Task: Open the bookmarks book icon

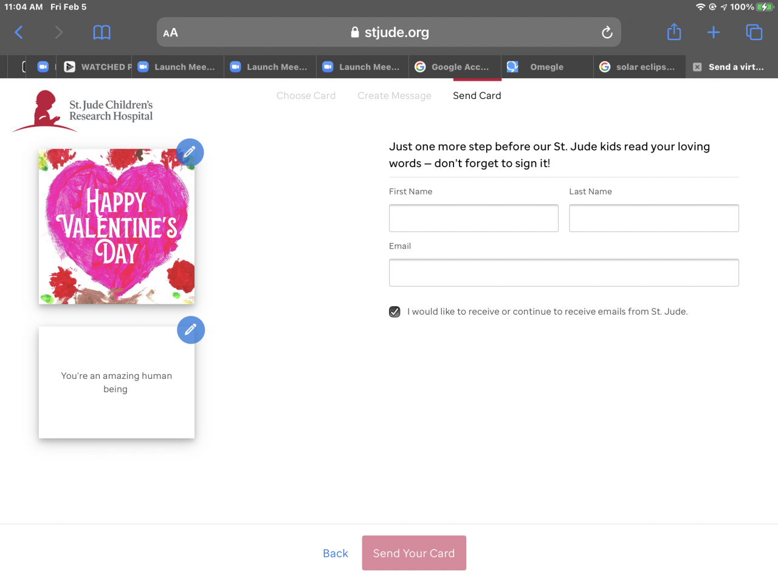Action: pos(102,32)
